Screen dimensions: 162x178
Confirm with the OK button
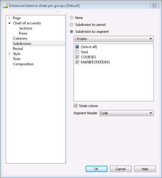pos(96,169)
